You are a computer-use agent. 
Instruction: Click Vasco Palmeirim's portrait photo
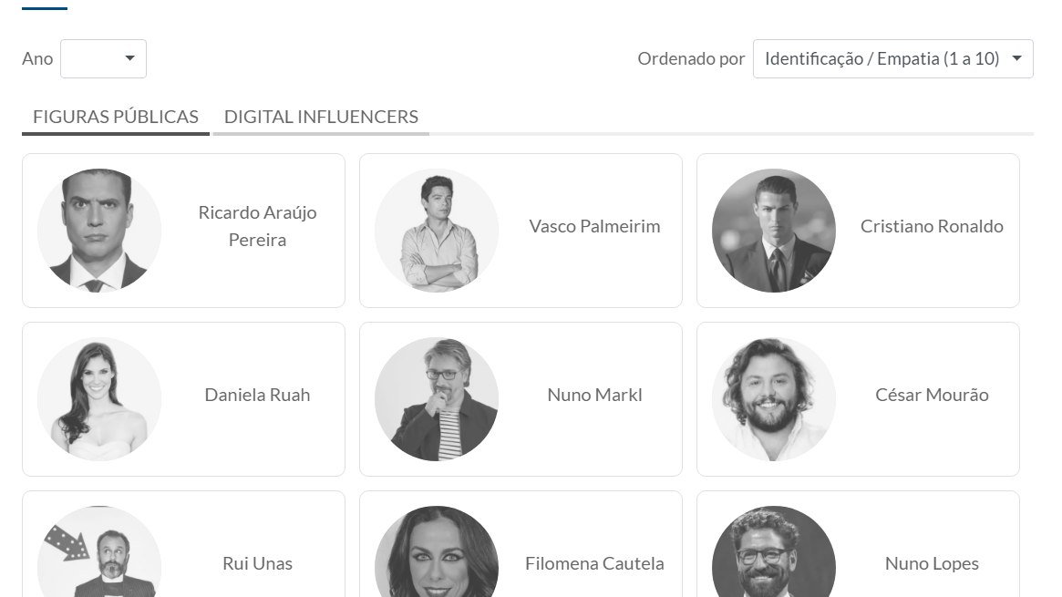pos(437,231)
